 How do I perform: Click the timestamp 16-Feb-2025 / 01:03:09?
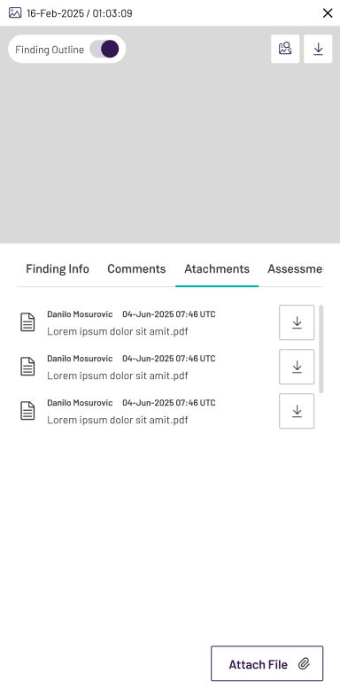(x=80, y=13)
